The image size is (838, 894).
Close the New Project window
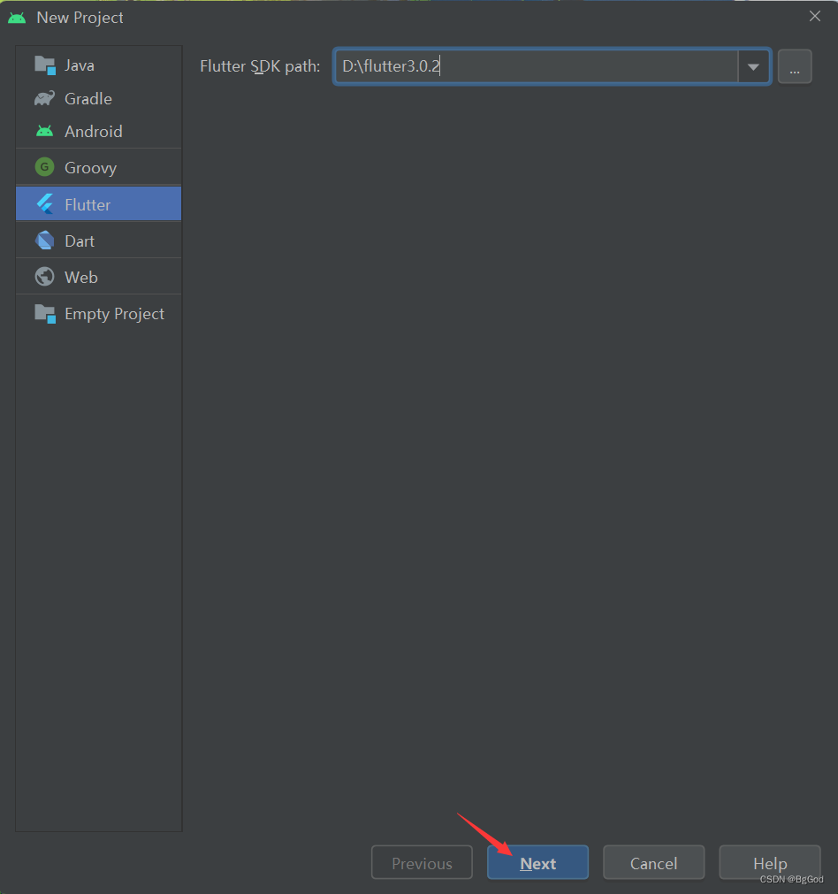[x=815, y=17]
